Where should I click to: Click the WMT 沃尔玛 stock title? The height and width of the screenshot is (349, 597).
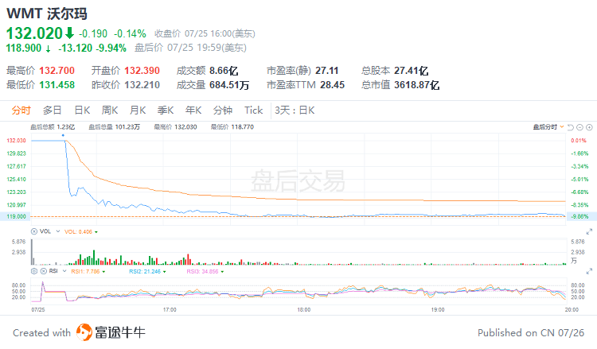[47, 14]
